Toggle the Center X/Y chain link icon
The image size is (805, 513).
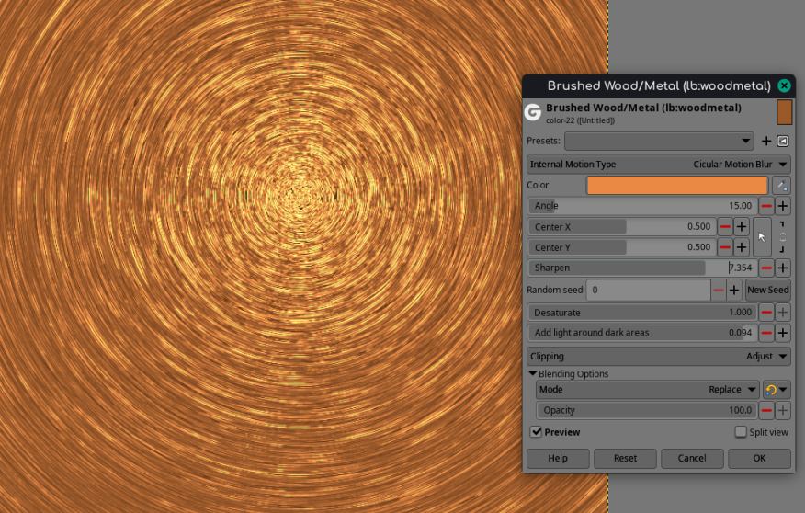[782, 236]
